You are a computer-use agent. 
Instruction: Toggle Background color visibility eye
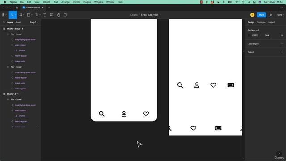(282, 35)
